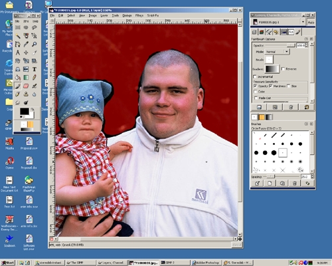Select the Fuzzy Select magic wand tool

click(x=18, y=36)
